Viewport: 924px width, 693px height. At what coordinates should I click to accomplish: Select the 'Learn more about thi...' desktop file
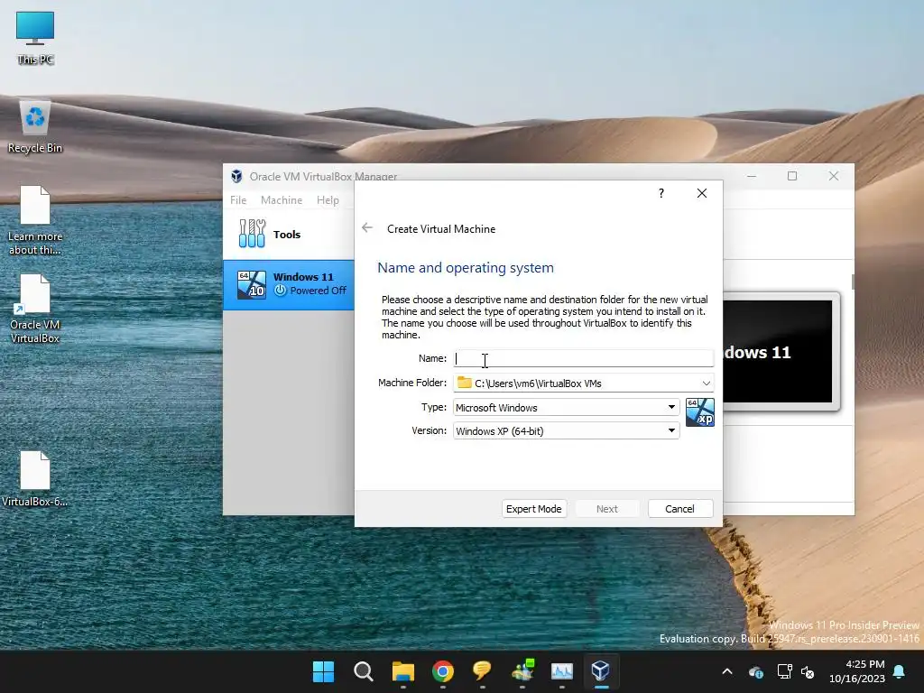coord(35,220)
